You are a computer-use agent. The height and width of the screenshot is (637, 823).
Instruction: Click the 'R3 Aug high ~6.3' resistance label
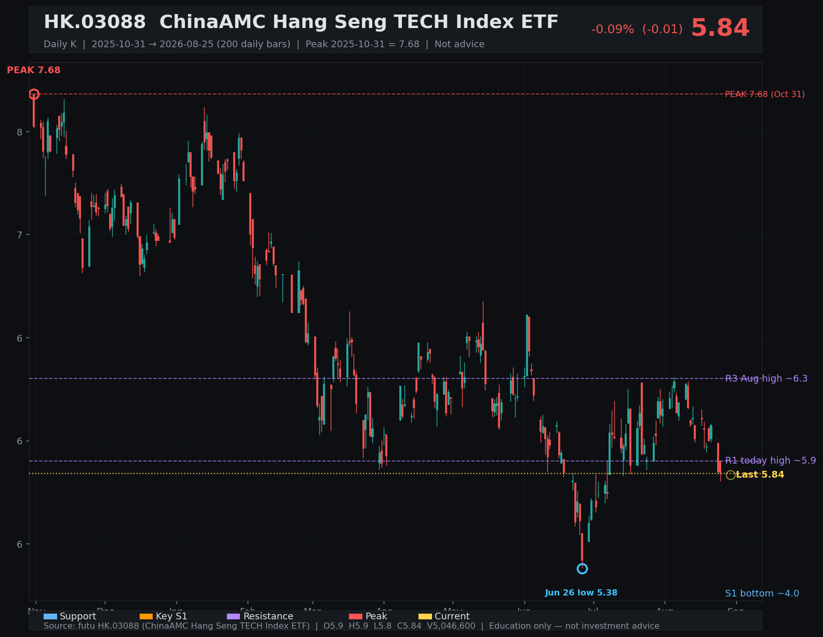pos(766,378)
